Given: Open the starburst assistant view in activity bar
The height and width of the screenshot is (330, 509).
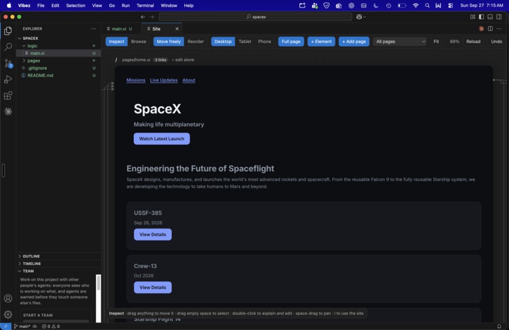Looking at the screenshot, I should [8, 111].
